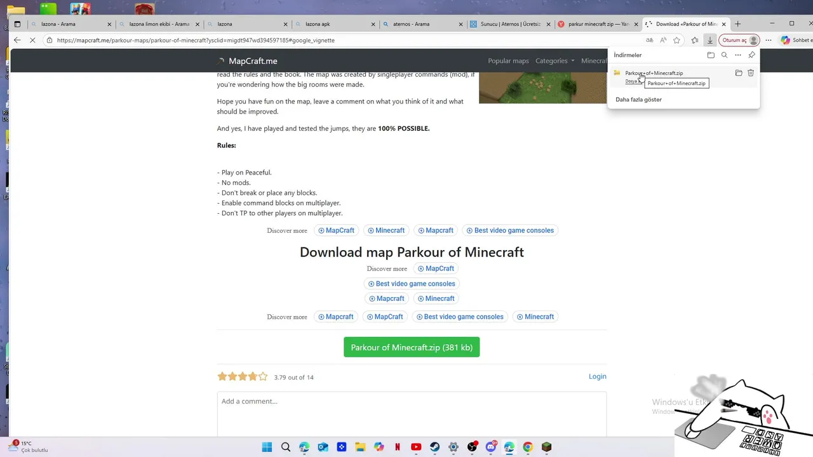The image size is (813, 457).
Task: Switch to parkur minecraft zip tab
Action: tap(598, 24)
